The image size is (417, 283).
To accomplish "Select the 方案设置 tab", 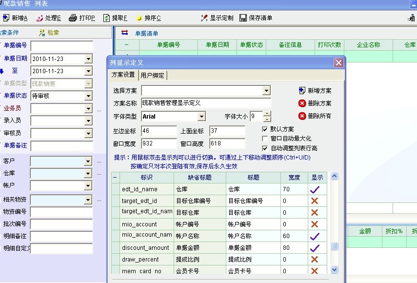I will 123,75.
